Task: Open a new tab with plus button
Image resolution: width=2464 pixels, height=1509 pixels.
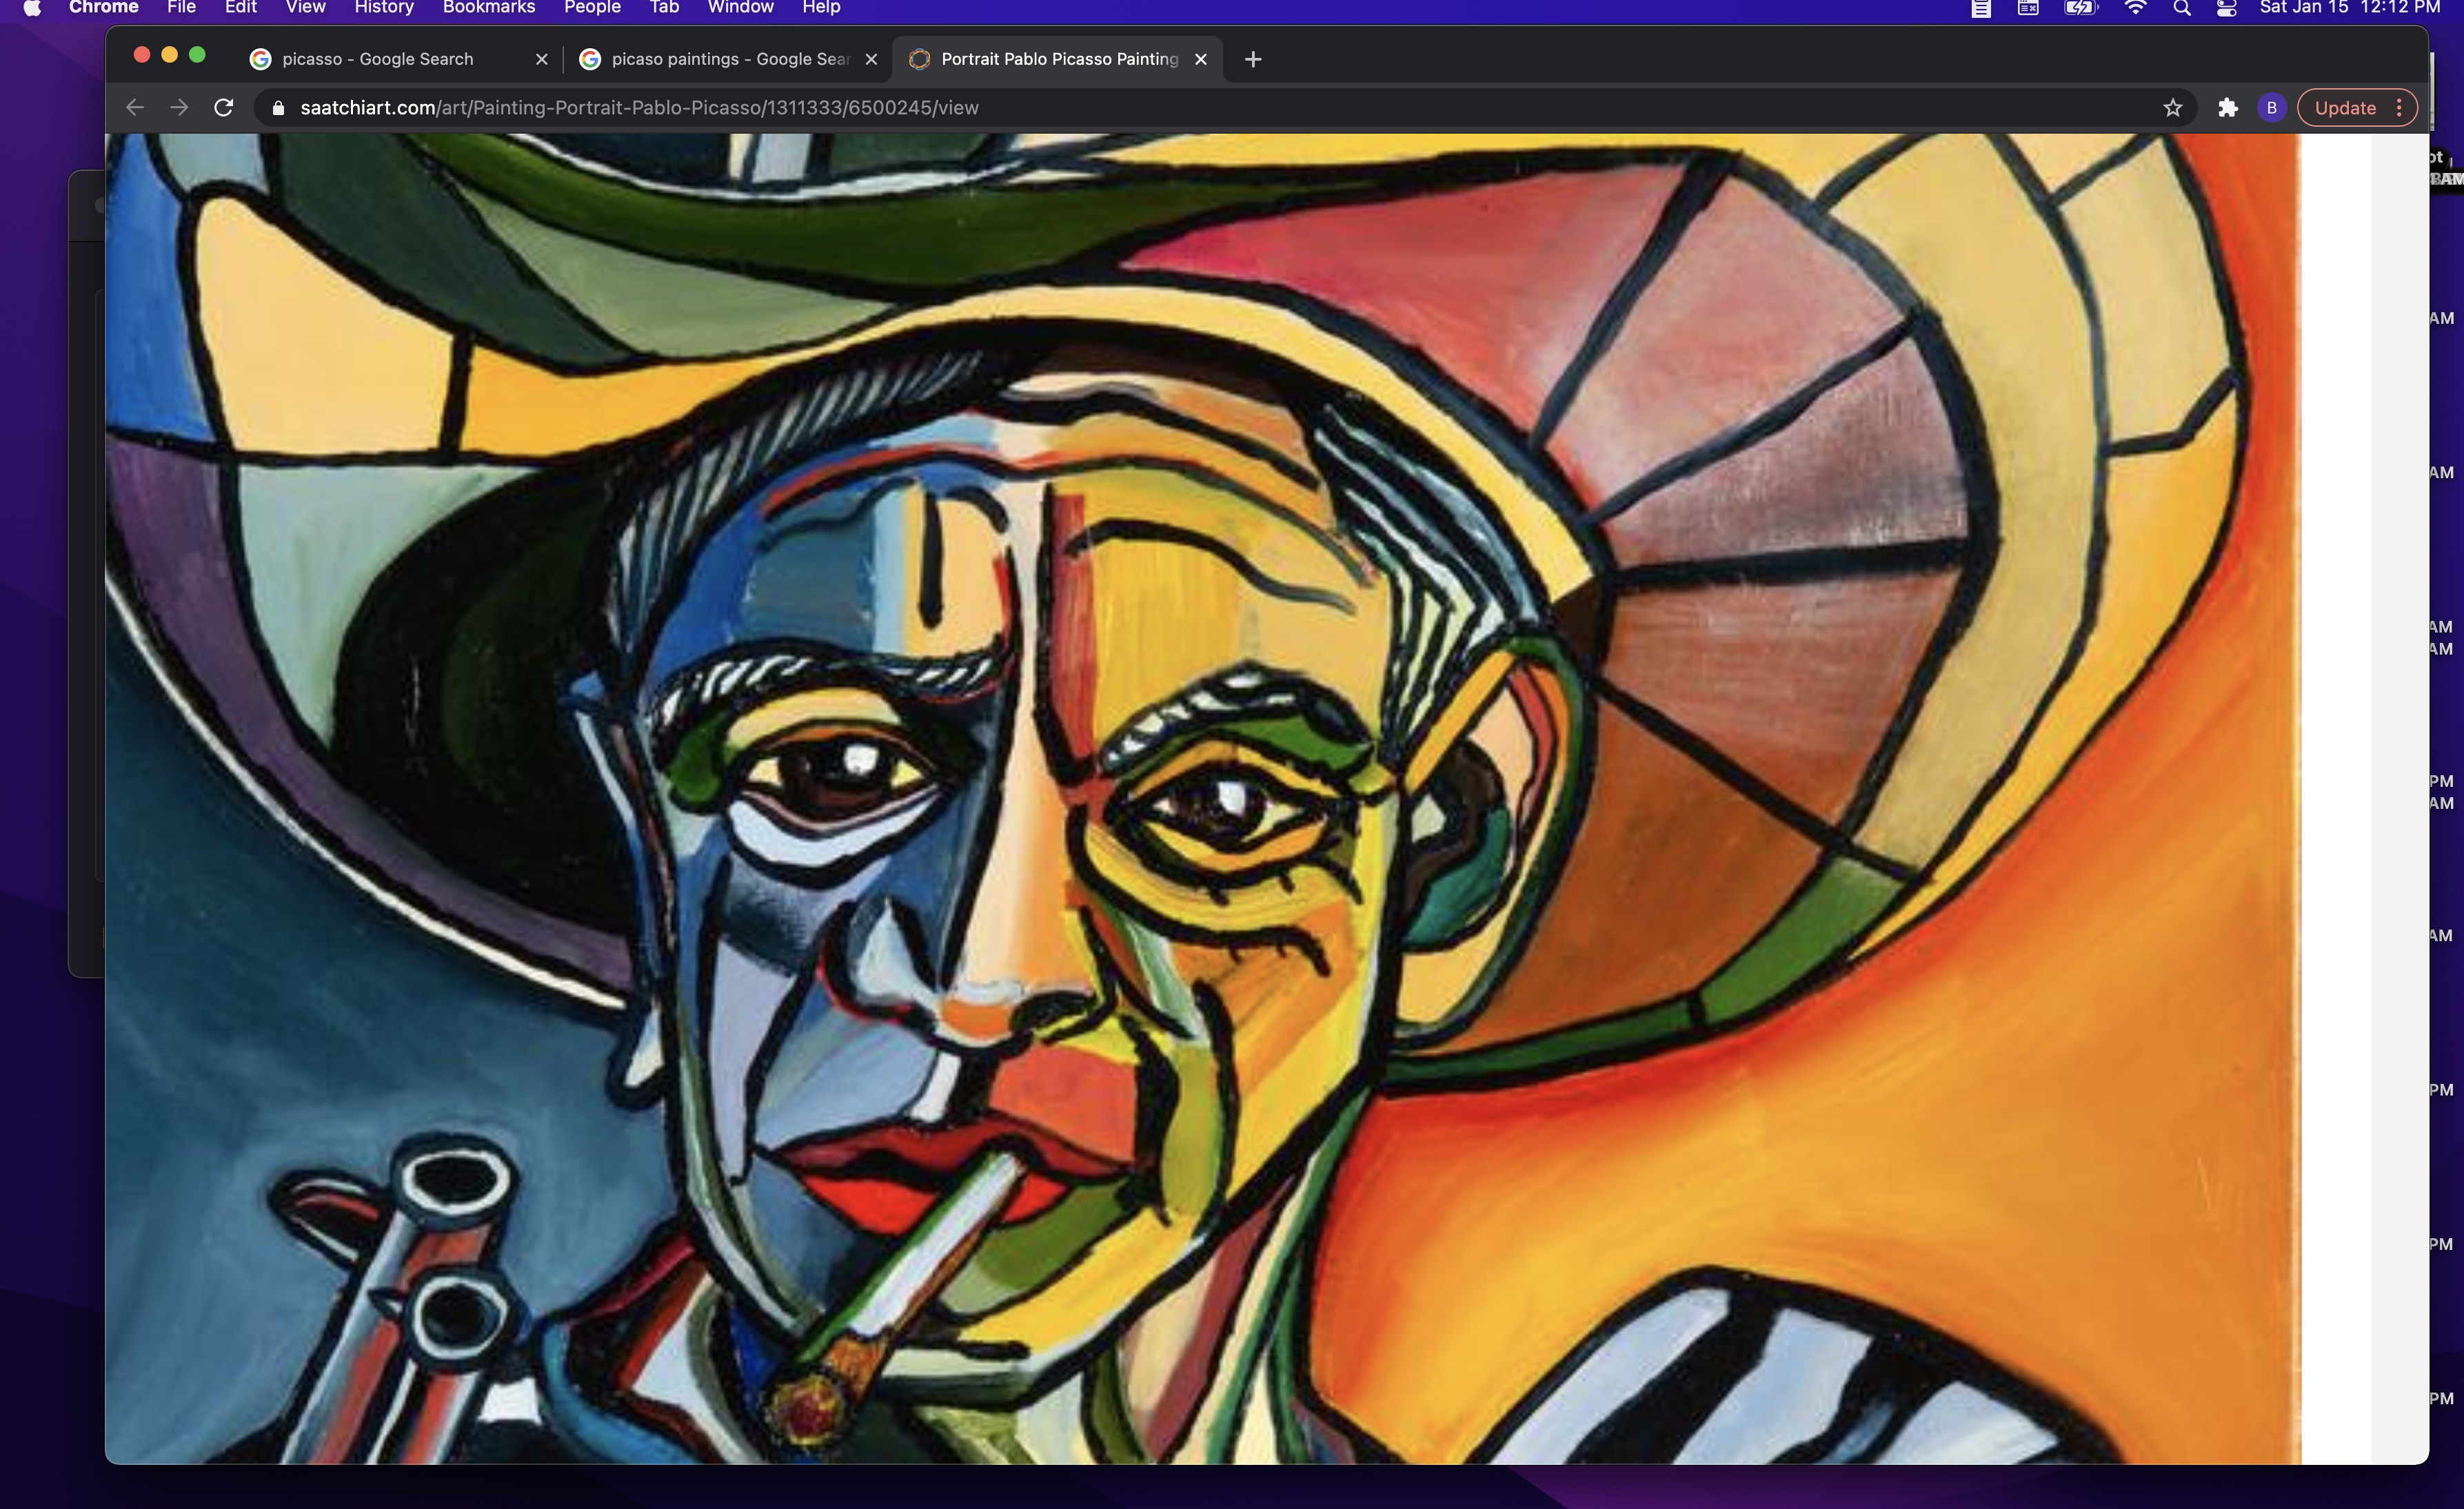Action: click(x=1252, y=59)
